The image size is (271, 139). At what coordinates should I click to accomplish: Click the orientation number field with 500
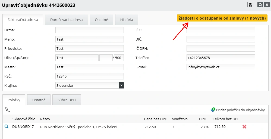tap(119, 58)
